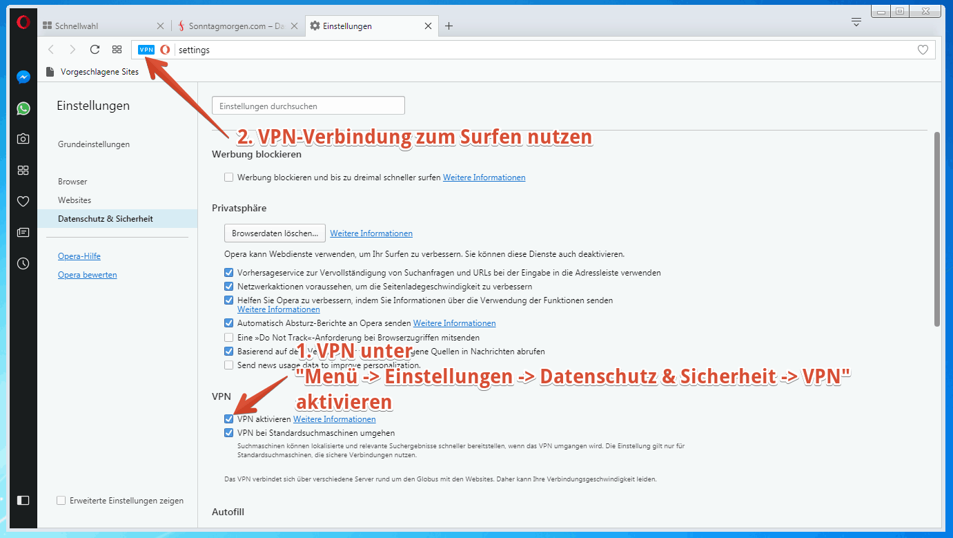The image size is (953, 538).
Task: Select Websites in the settings sidebar
Action: pyautogui.click(x=75, y=200)
